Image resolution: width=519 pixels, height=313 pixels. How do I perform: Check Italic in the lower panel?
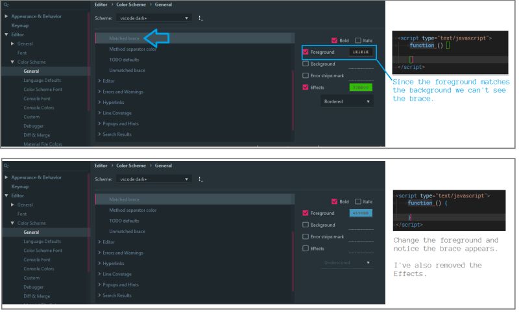point(358,201)
